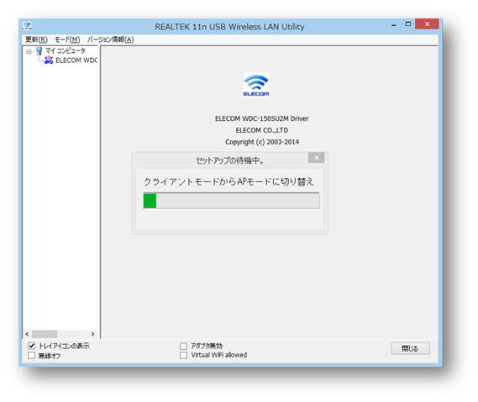The image size is (478, 402).
Task: Click the wireless utility title bar icon
Action: [x=27, y=26]
